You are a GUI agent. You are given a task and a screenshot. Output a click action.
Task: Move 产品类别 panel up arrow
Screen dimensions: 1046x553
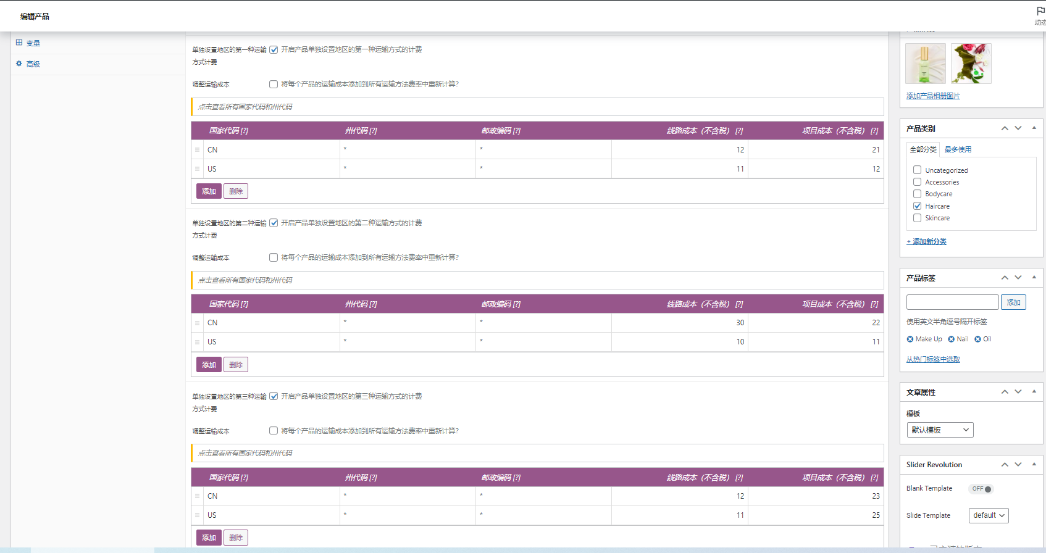(x=1005, y=128)
